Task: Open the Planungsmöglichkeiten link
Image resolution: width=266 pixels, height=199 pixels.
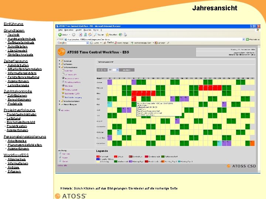Action: coord(25,145)
